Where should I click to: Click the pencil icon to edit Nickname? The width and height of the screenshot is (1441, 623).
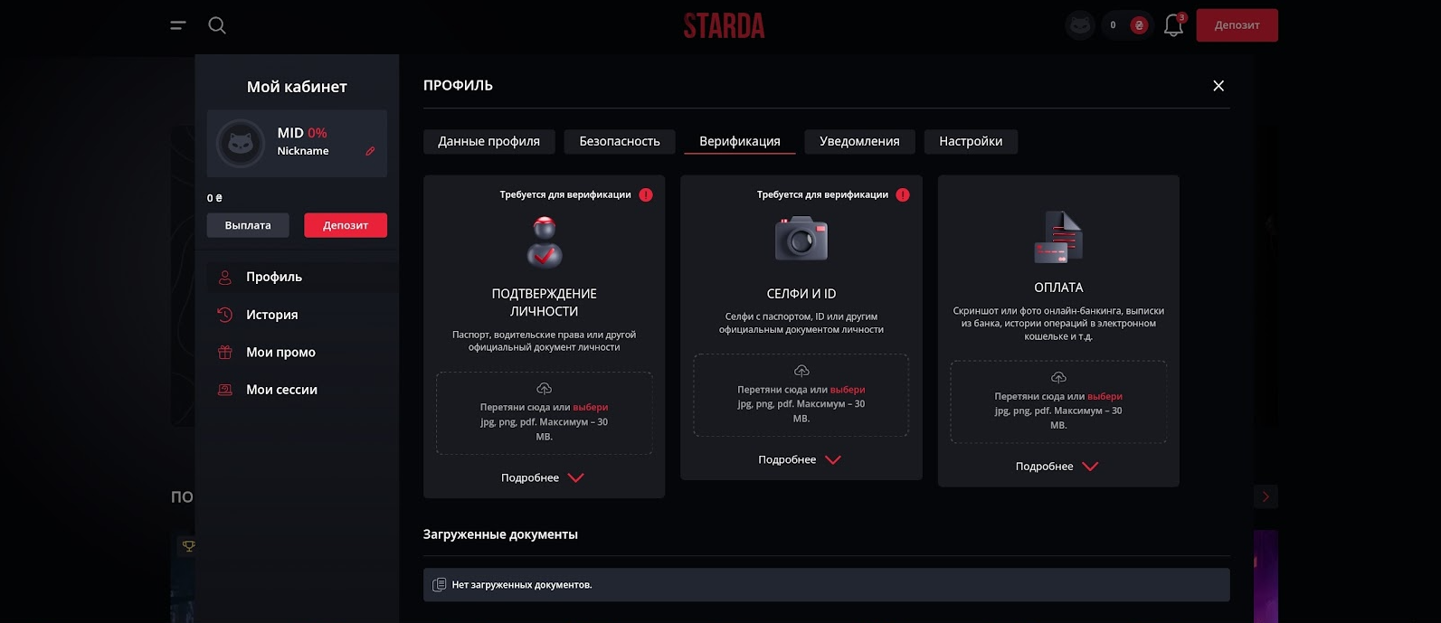pos(369,151)
